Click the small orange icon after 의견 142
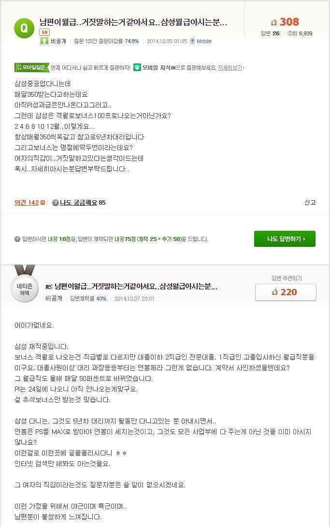The image size is (330, 527). (43, 203)
